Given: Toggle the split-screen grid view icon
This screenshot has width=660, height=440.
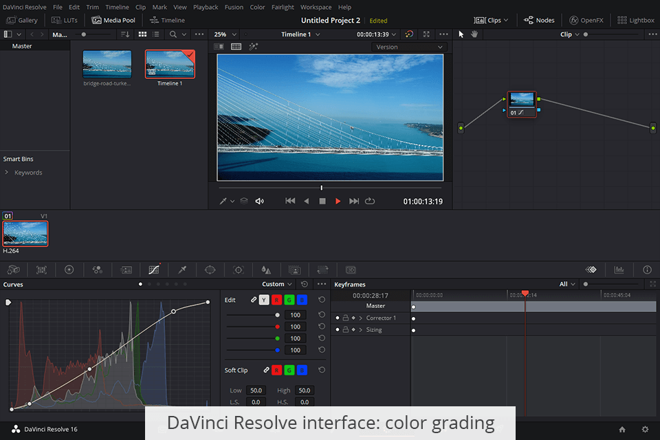Looking at the screenshot, I should coord(236,47).
